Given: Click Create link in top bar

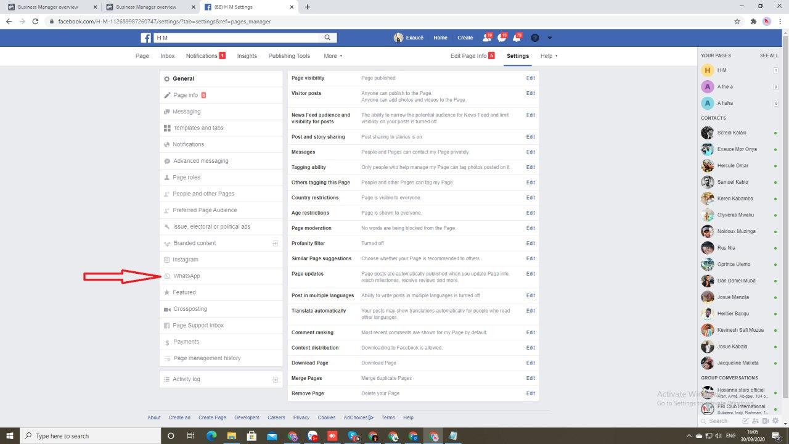Looking at the screenshot, I should coord(465,38).
